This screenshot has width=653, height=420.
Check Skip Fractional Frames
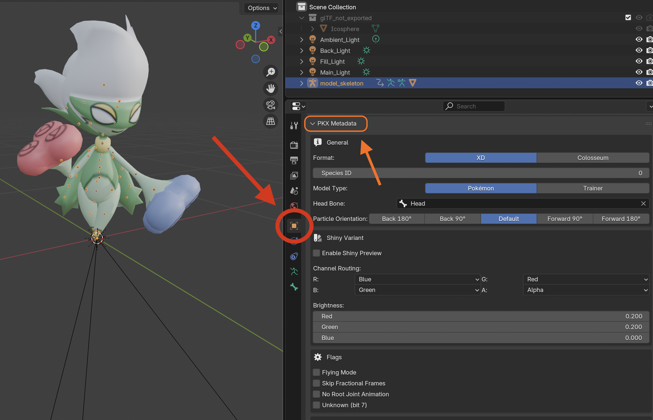[316, 383]
